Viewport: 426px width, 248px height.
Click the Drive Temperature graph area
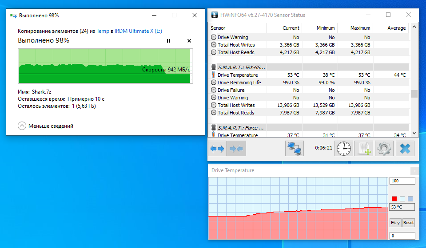(x=298, y=208)
